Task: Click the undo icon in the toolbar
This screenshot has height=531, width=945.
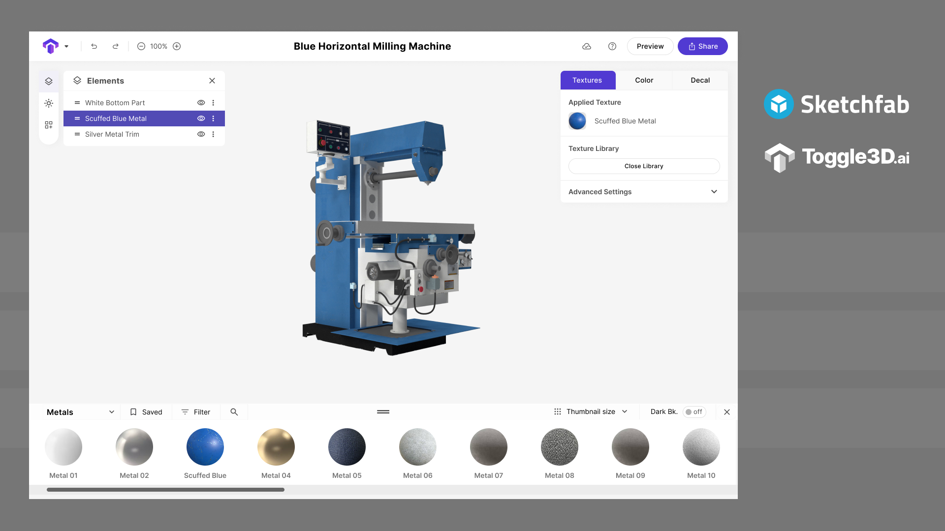Action: coord(94,46)
